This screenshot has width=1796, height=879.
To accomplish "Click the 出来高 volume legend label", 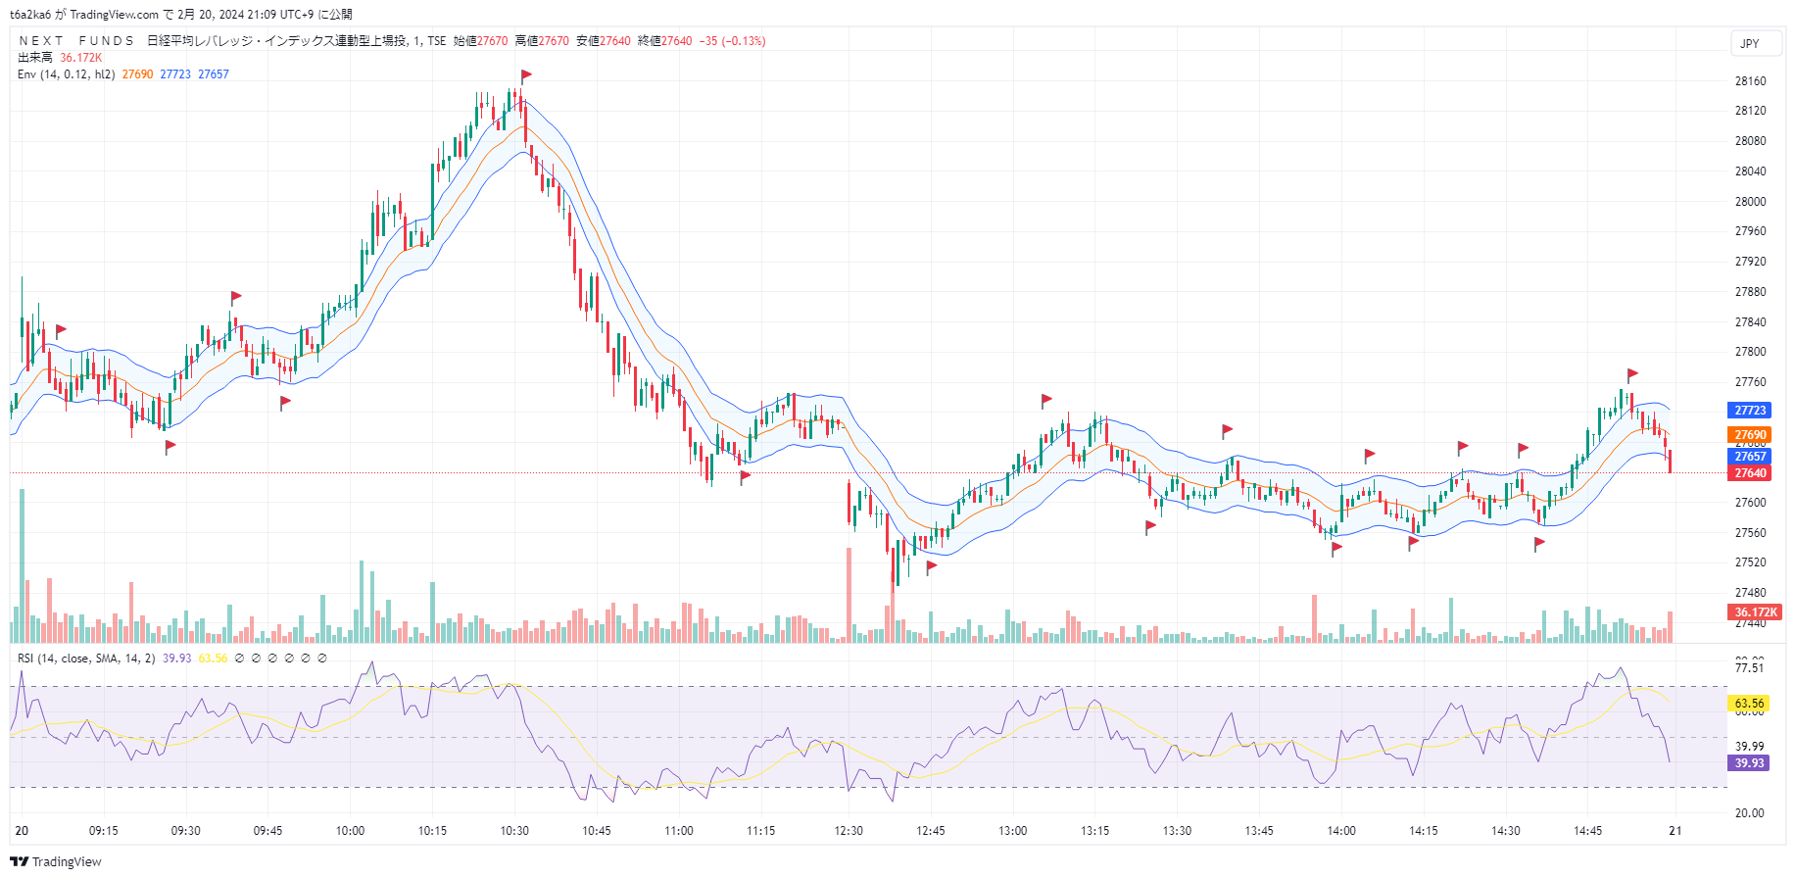I will pyautogui.click(x=35, y=58).
